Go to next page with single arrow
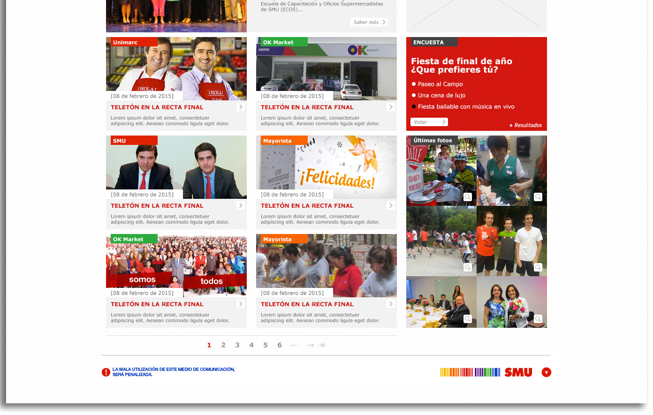The height and width of the screenshot is (415, 653). click(311, 345)
